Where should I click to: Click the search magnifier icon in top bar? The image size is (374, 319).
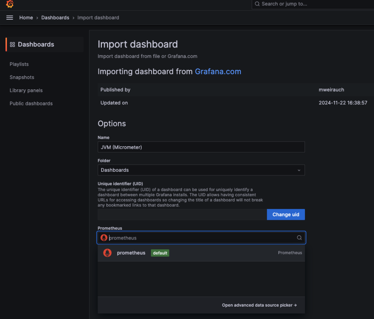(257, 4)
